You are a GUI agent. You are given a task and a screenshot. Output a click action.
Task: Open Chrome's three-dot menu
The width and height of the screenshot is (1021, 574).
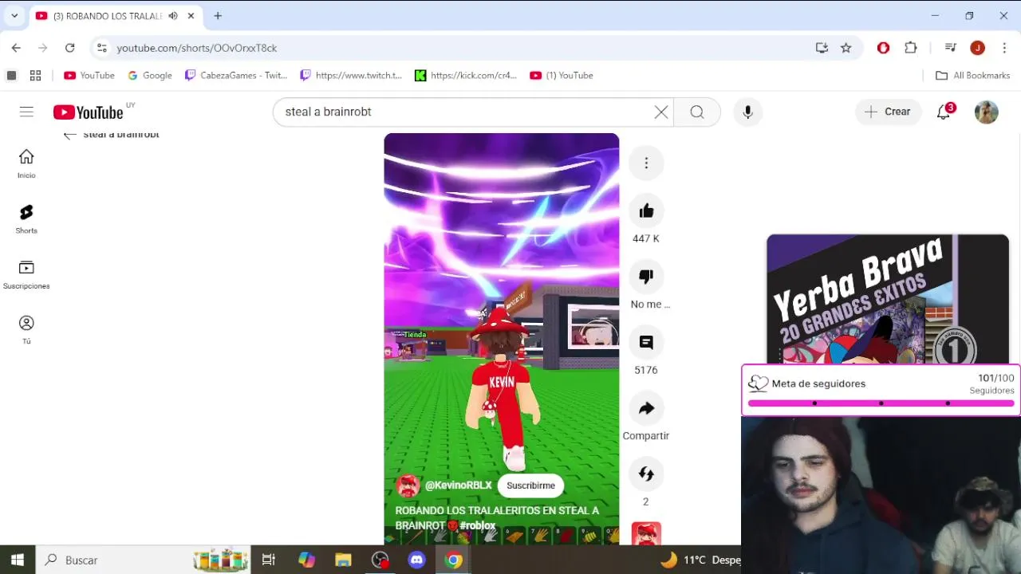pos(1003,48)
